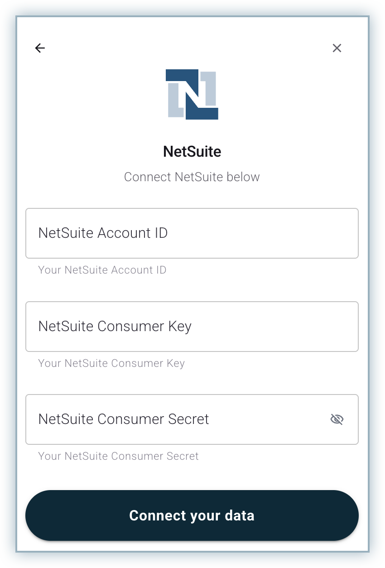Click the blank white area beside the logo
Viewport: 385px width, 568px height.
pos(281,95)
